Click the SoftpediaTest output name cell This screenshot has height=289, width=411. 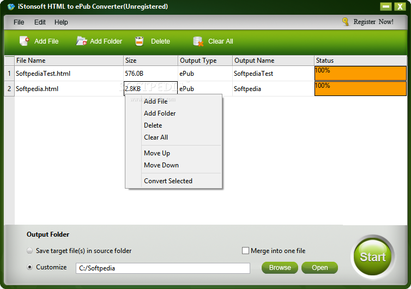click(x=274, y=74)
